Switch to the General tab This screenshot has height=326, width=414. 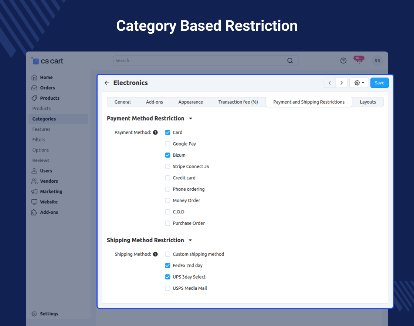pyautogui.click(x=122, y=102)
